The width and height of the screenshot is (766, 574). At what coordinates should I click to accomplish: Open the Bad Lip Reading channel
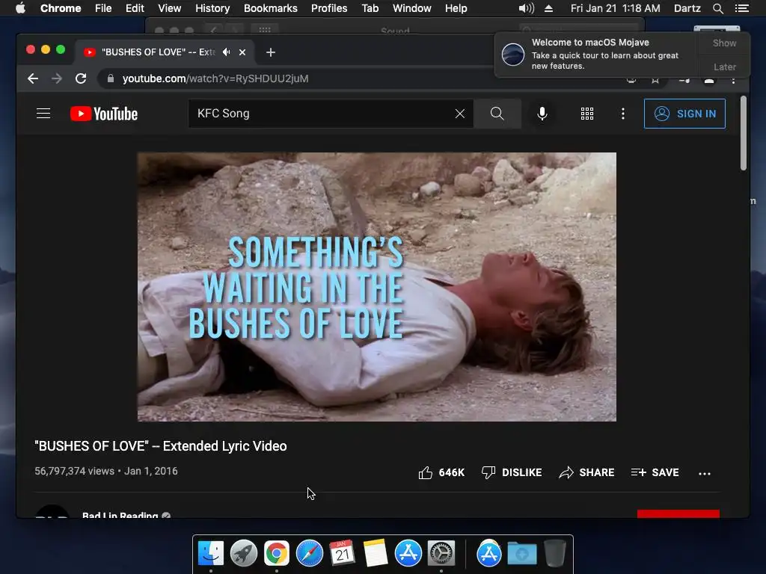(x=120, y=515)
